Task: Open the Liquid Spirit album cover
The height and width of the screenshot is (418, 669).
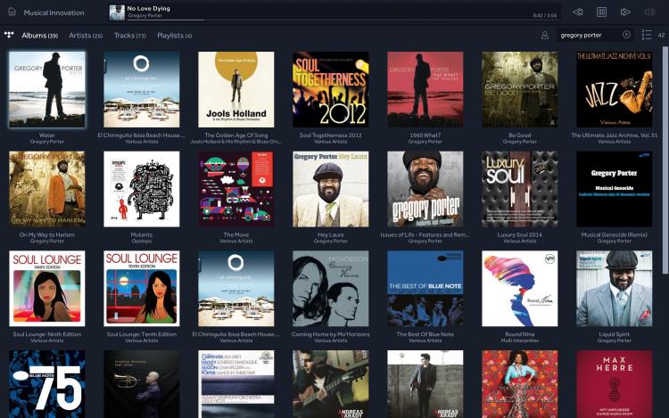Action: (x=614, y=288)
